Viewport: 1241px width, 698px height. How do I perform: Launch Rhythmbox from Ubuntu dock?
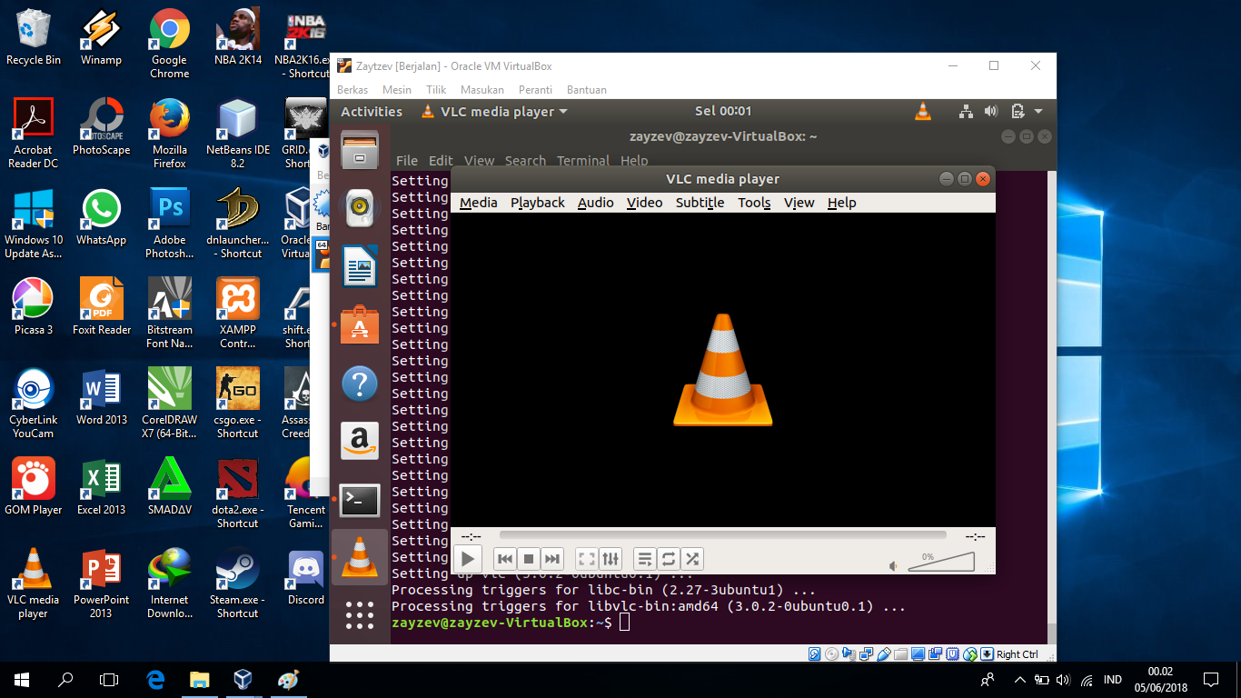(x=360, y=208)
